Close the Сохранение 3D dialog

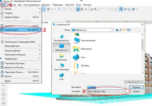(x=142, y=24)
